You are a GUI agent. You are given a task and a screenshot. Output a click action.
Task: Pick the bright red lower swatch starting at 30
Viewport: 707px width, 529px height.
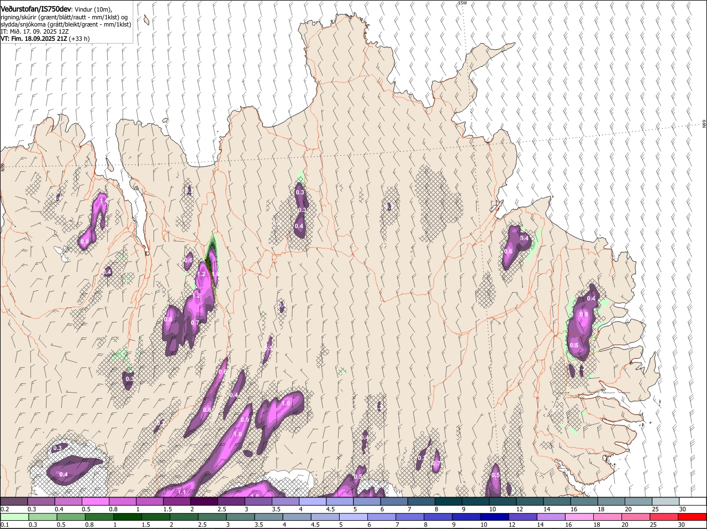tap(693, 517)
